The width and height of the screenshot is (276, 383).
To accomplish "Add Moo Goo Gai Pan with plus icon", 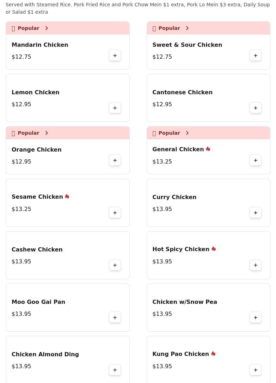I will [x=115, y=318].
